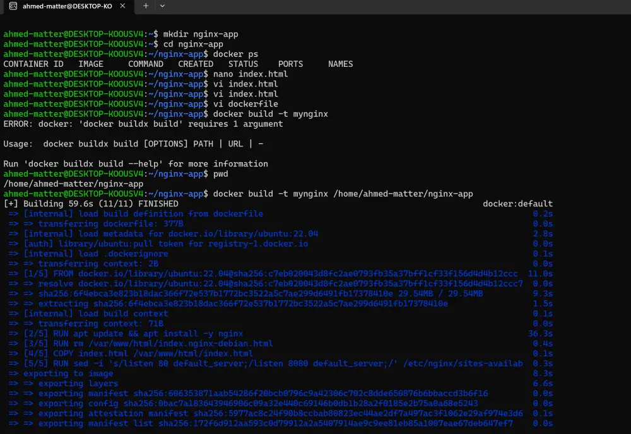Click the 'transferring dockerfile: 377B' line

[x=96, y=224]
